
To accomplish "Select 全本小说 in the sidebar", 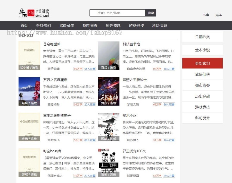I will [202, 50].
